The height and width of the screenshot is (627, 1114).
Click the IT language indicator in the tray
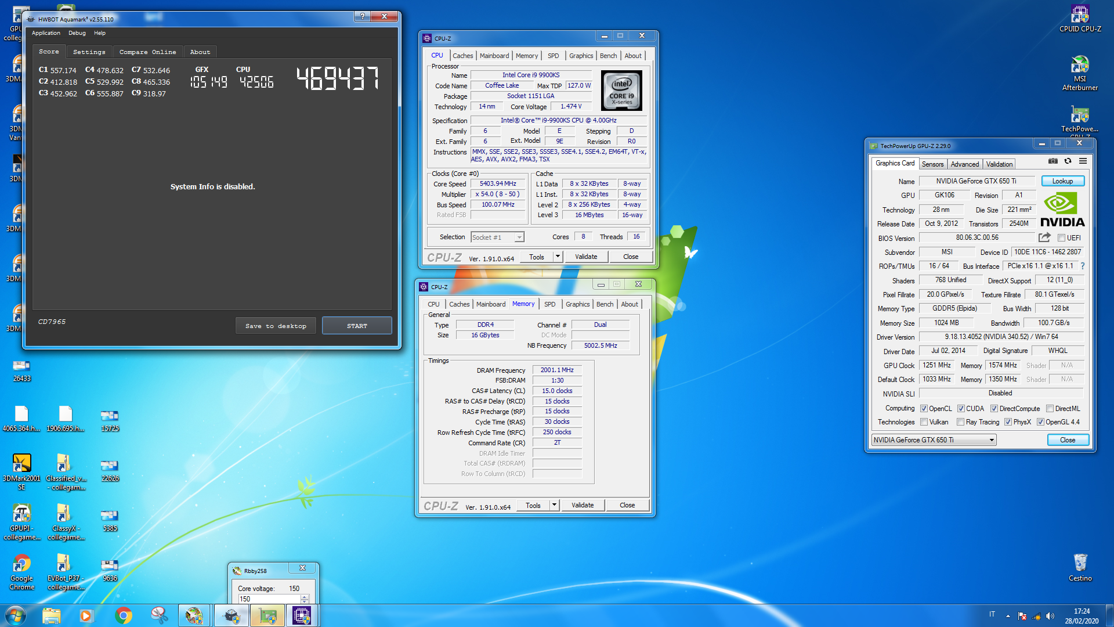point(992,614)
